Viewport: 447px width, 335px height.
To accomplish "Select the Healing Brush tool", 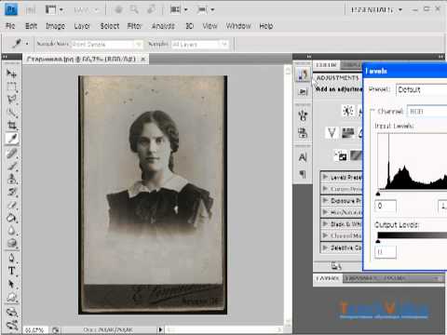I will 11,154.
